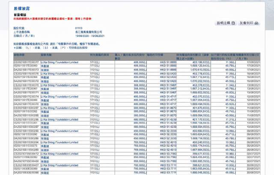Click the 披露權益 page heading
The image size is (274, 175).
click(20, 8)
